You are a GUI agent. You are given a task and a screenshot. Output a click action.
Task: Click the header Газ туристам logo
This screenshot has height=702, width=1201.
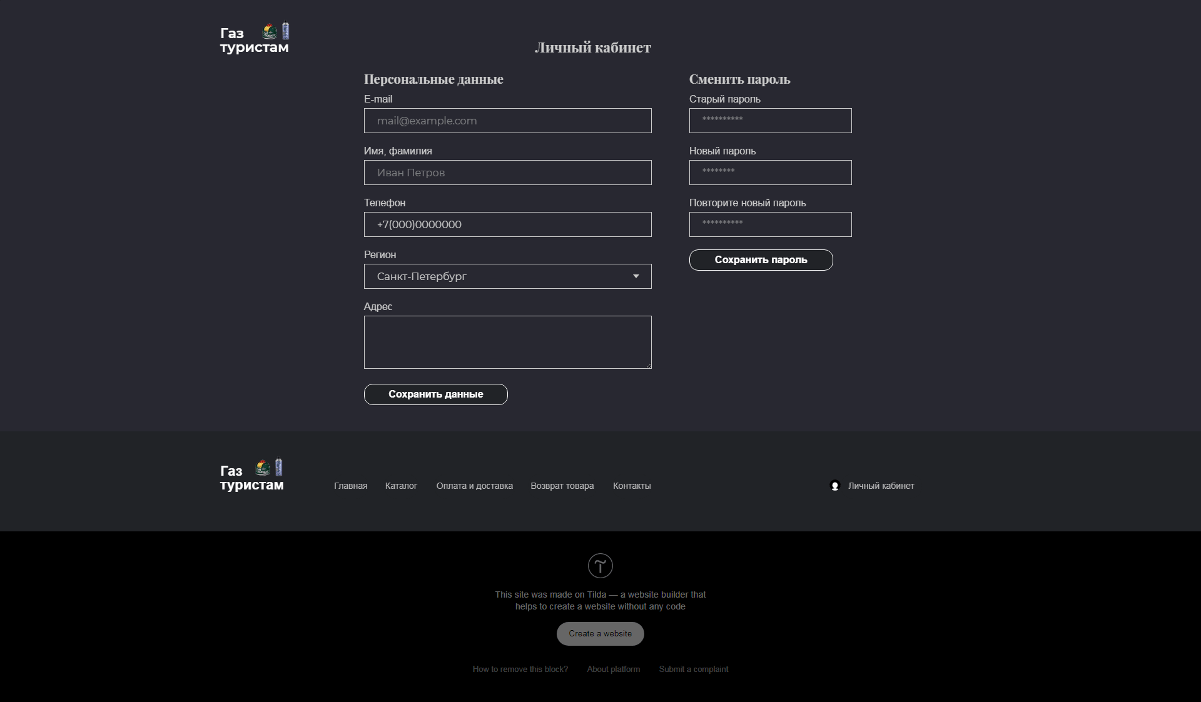pos(254,39)
